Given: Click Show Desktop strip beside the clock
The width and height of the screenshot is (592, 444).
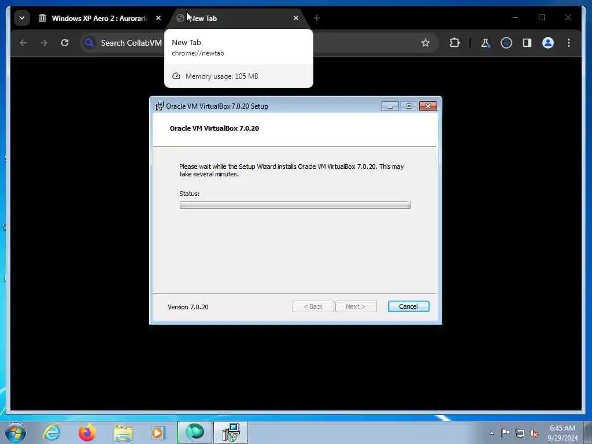Looking at the screenshot, I should click(588, 432).
